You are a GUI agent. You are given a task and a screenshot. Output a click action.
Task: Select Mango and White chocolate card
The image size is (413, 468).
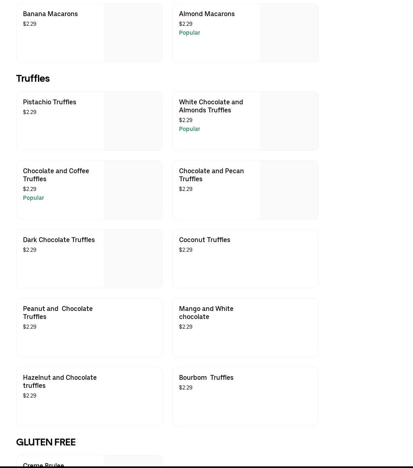point(245,327)
